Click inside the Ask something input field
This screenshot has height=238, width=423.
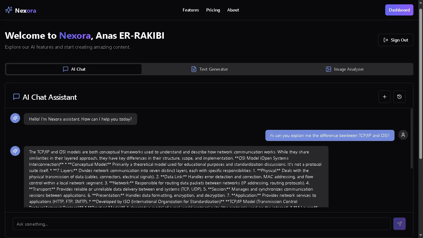(x=201, y=224)
